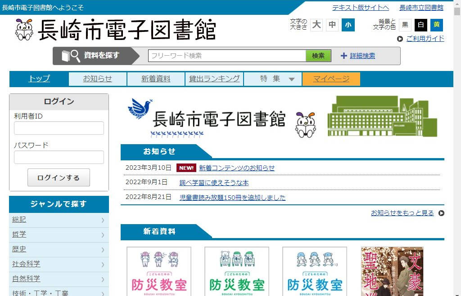Open the トップ tab
461x296 pixels.
pos(39,79)
